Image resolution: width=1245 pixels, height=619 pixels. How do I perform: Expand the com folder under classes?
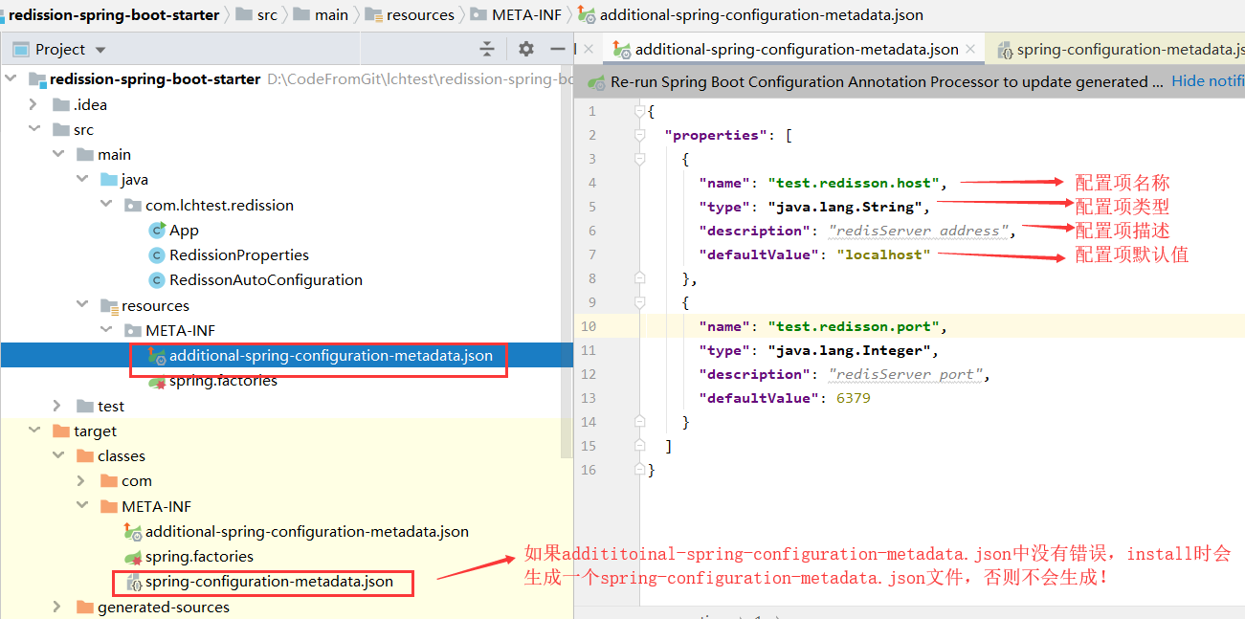(x=81, y=480)
